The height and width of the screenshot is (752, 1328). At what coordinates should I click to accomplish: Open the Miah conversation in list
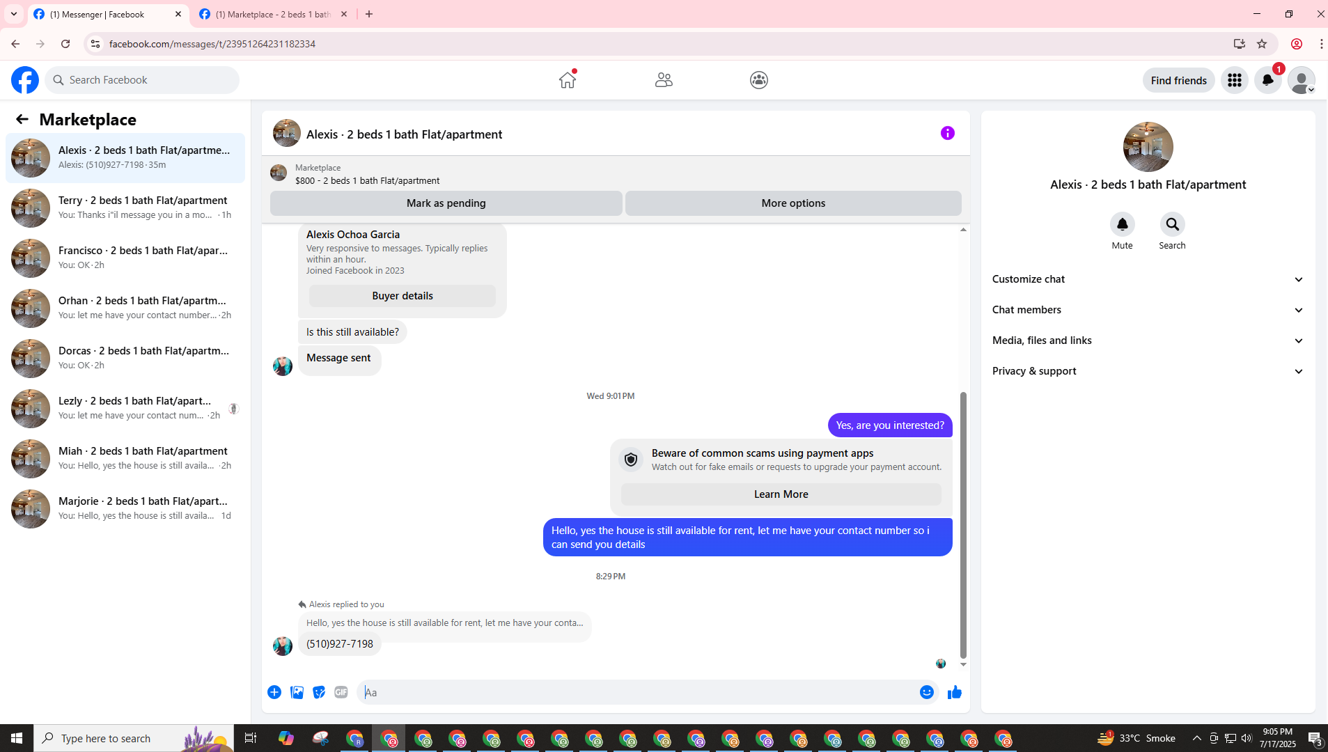pos(125,459)
